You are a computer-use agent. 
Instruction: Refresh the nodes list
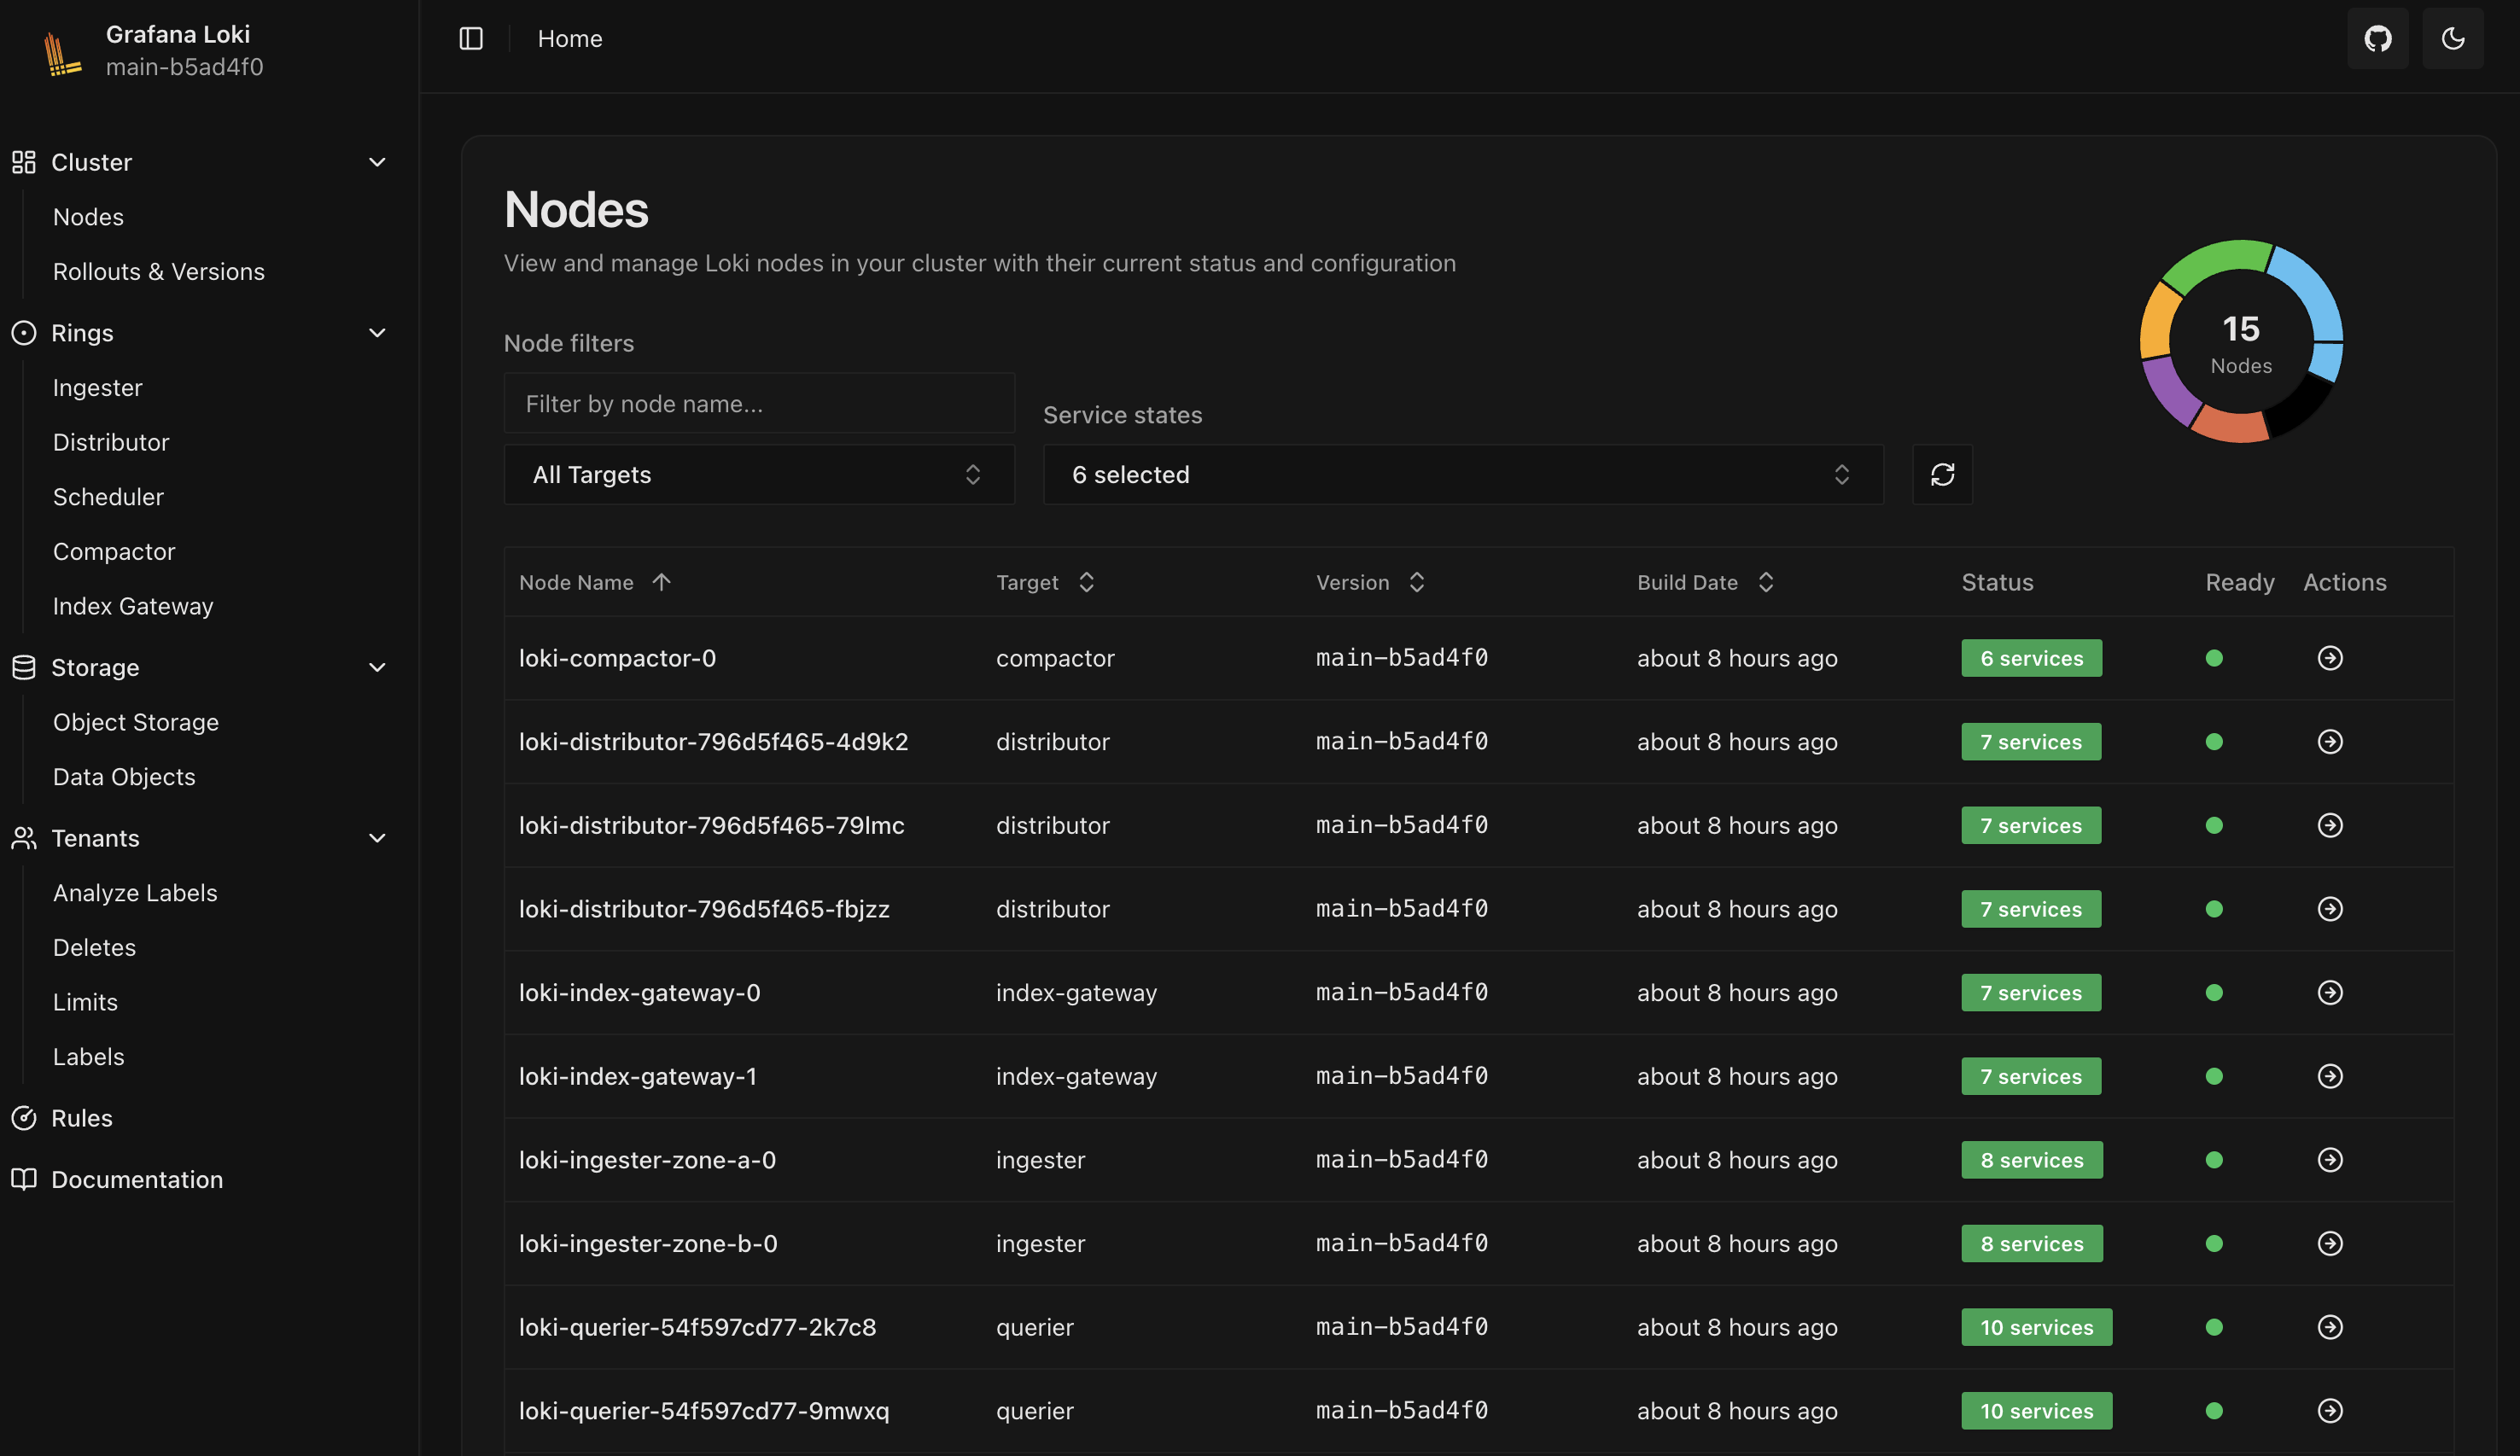tap(1941, 474)
